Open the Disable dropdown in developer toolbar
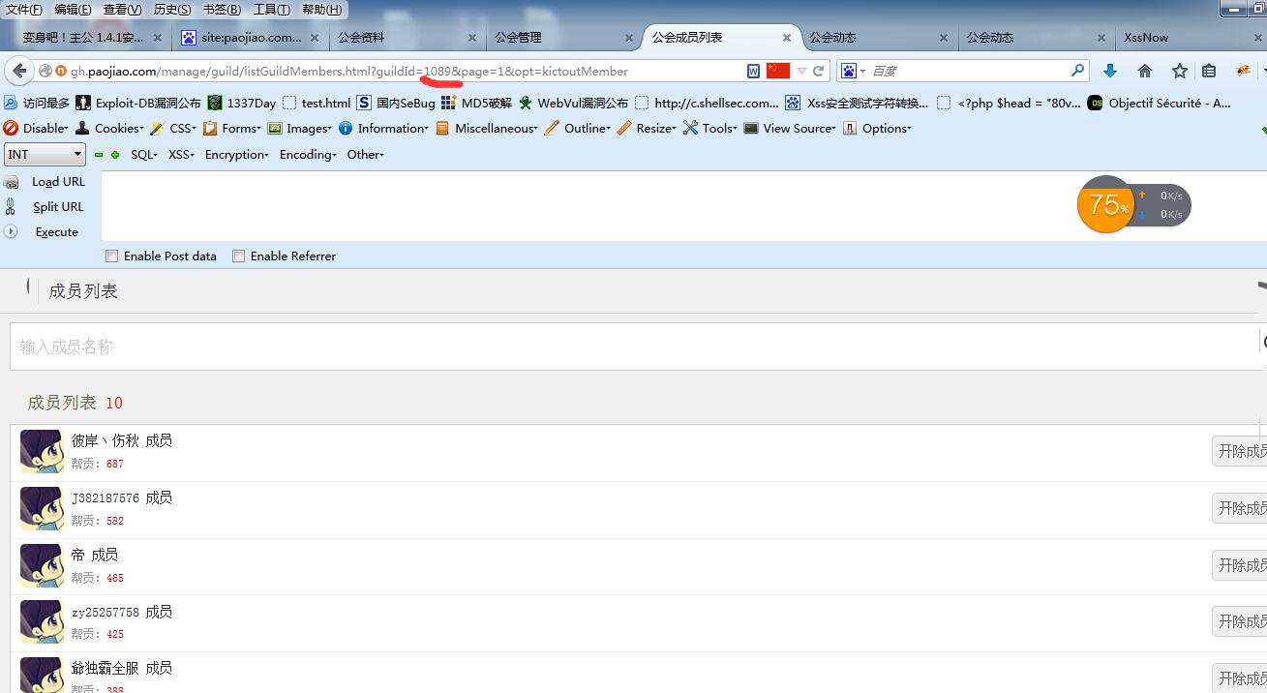The image size is (1267, 693). coord(36,129)
